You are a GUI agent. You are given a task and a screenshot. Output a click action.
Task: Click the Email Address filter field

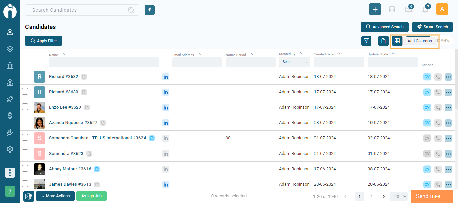pos(197,62)
